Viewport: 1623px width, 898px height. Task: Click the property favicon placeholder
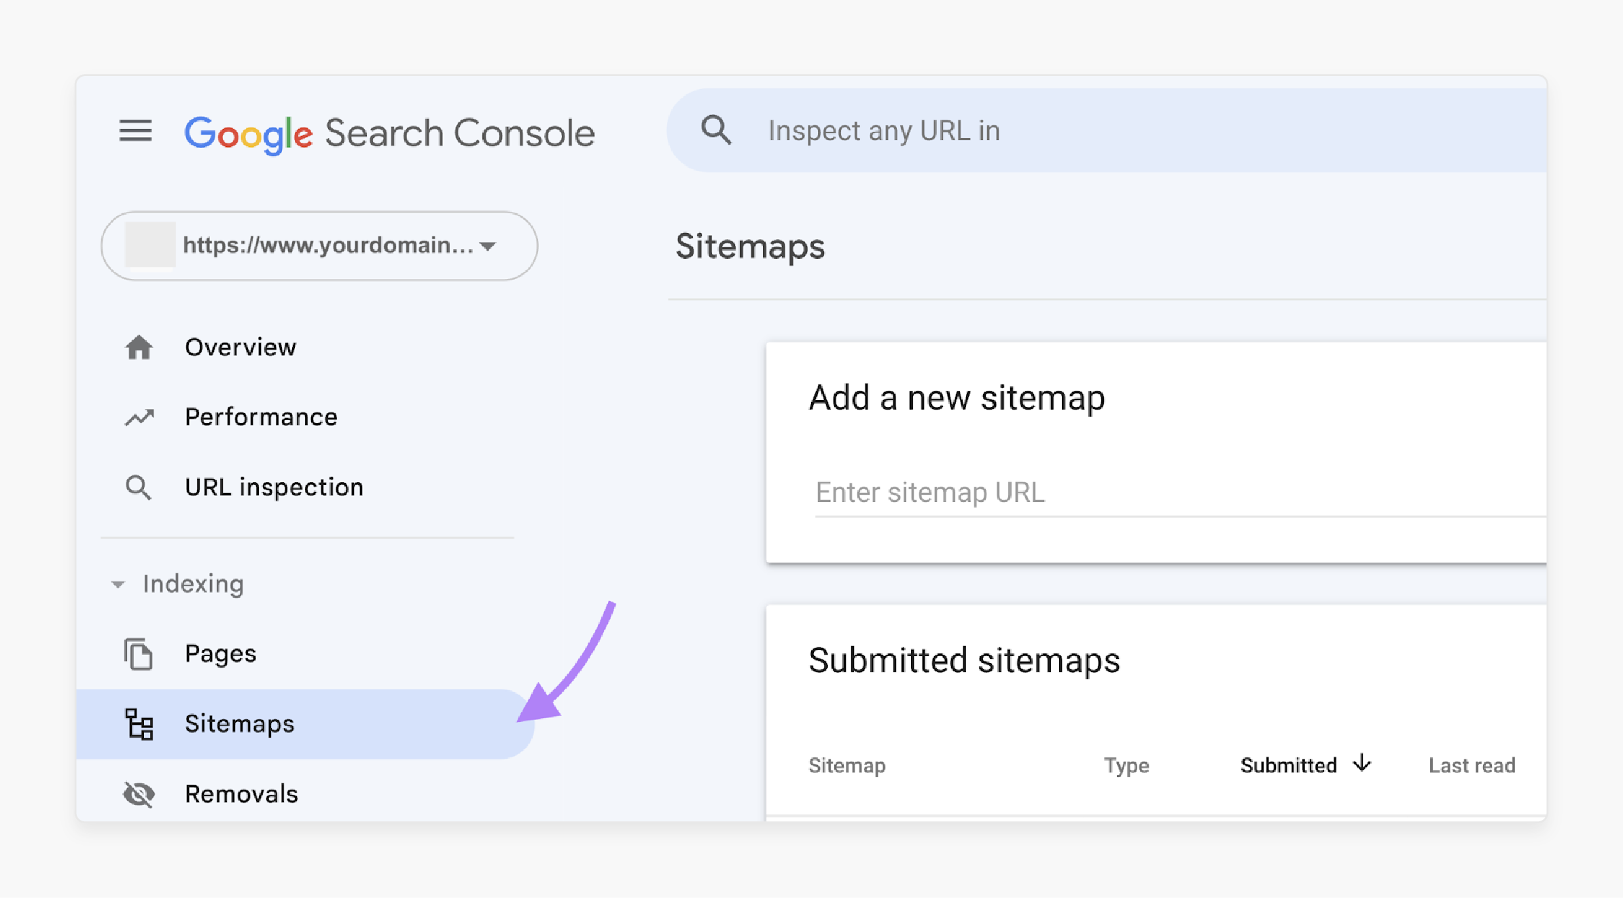pos(150,245)
